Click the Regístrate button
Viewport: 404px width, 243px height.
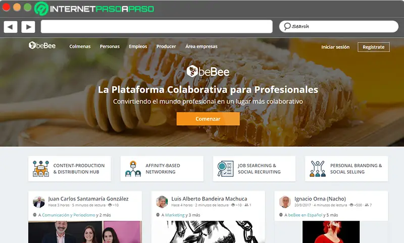(373, 47)
